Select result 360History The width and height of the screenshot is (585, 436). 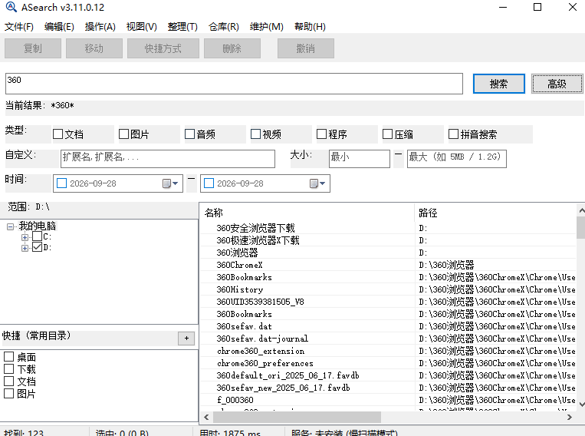point(239,289)
